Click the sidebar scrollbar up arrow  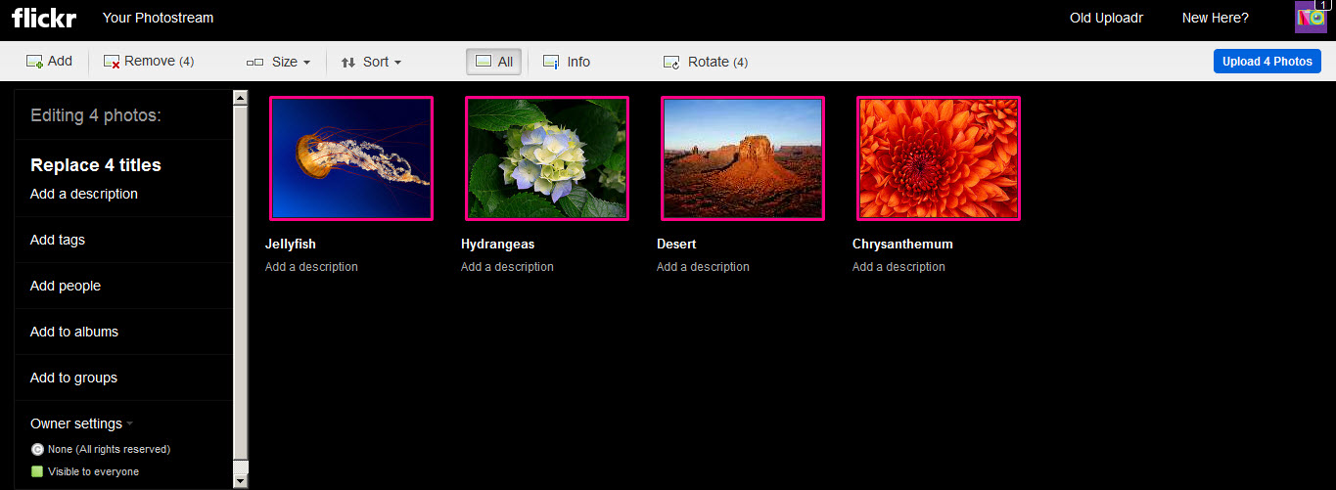pos(241,97)
